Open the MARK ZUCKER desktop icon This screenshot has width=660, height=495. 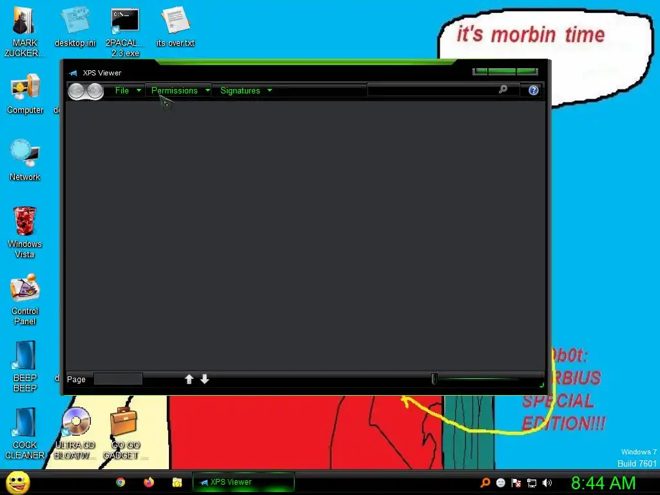(x=24, y=30)
